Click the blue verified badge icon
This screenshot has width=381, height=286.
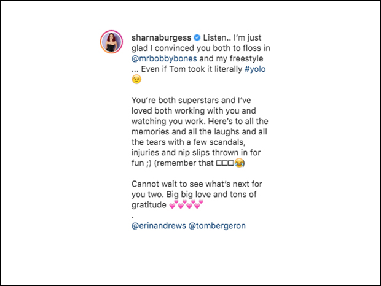pos(197,37)
